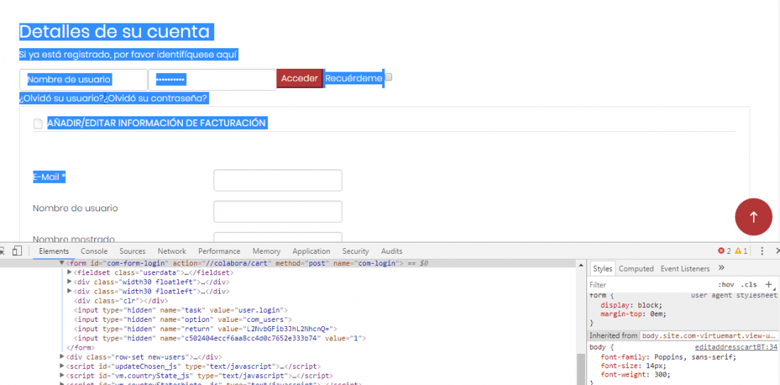Click the billing form Nombre de usuario input
The width and height of the screenshot is (780, 385).
click(277, 211)
